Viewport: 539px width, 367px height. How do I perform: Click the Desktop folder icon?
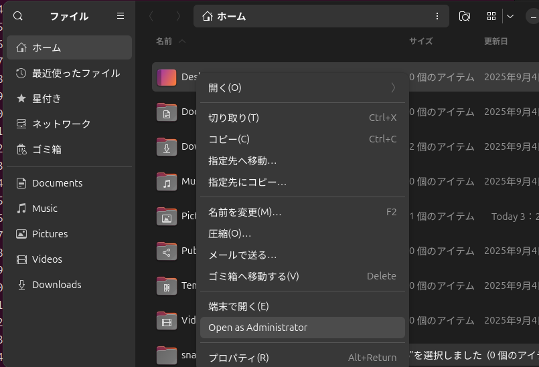[166, 78]
